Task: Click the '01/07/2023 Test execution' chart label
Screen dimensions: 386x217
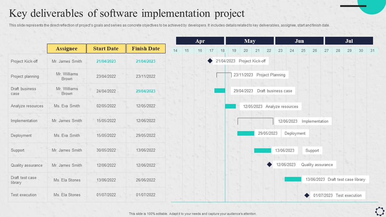Action: [x=337, y=195]
